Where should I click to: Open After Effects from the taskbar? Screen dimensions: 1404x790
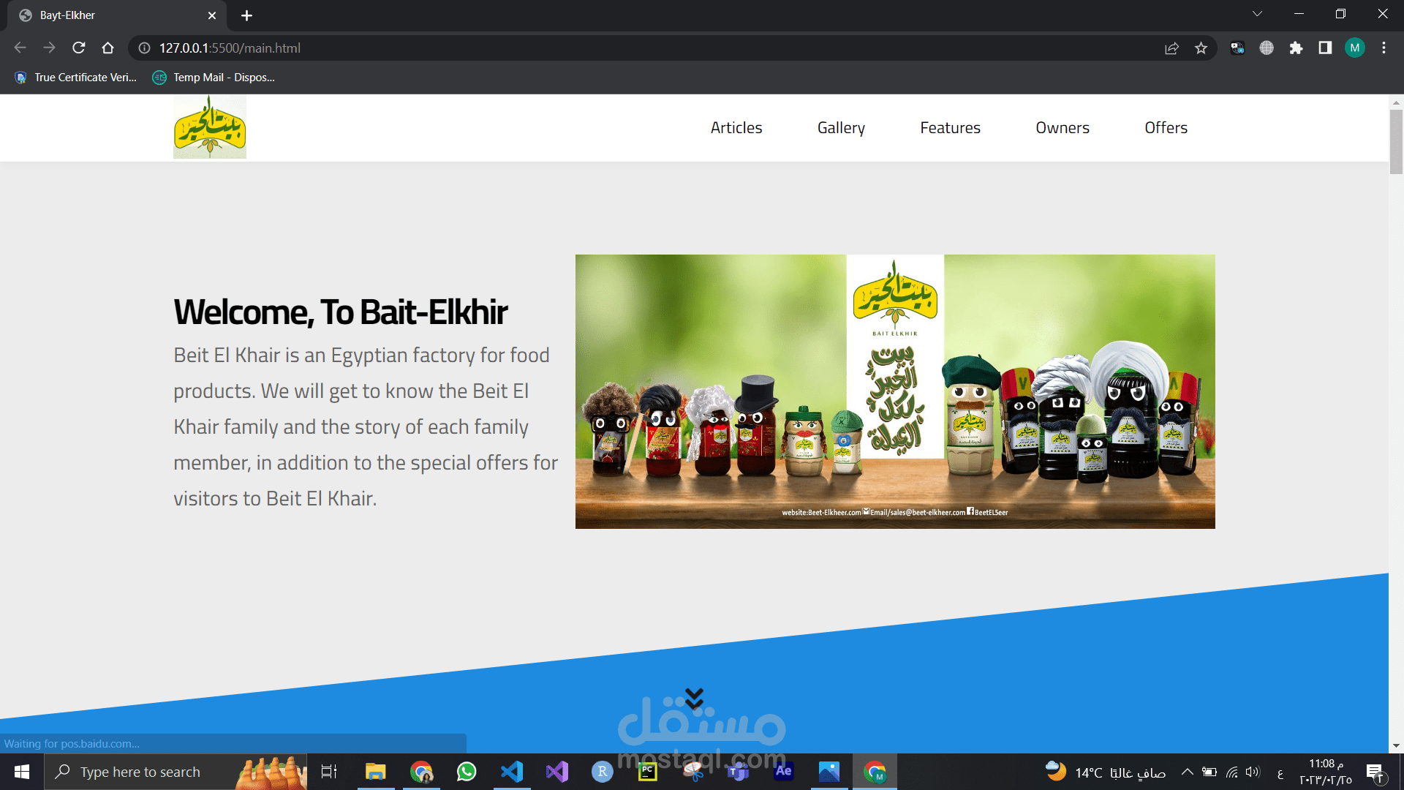point(784,772)
